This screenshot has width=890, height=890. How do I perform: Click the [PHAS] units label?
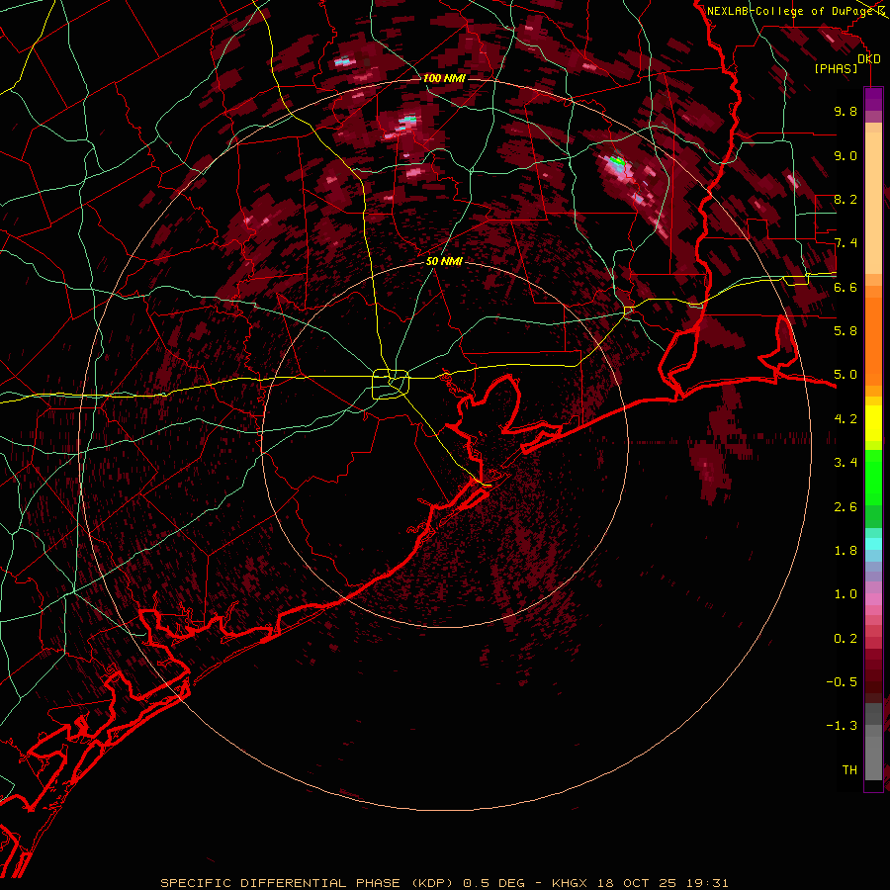click(x=836, y=69)
